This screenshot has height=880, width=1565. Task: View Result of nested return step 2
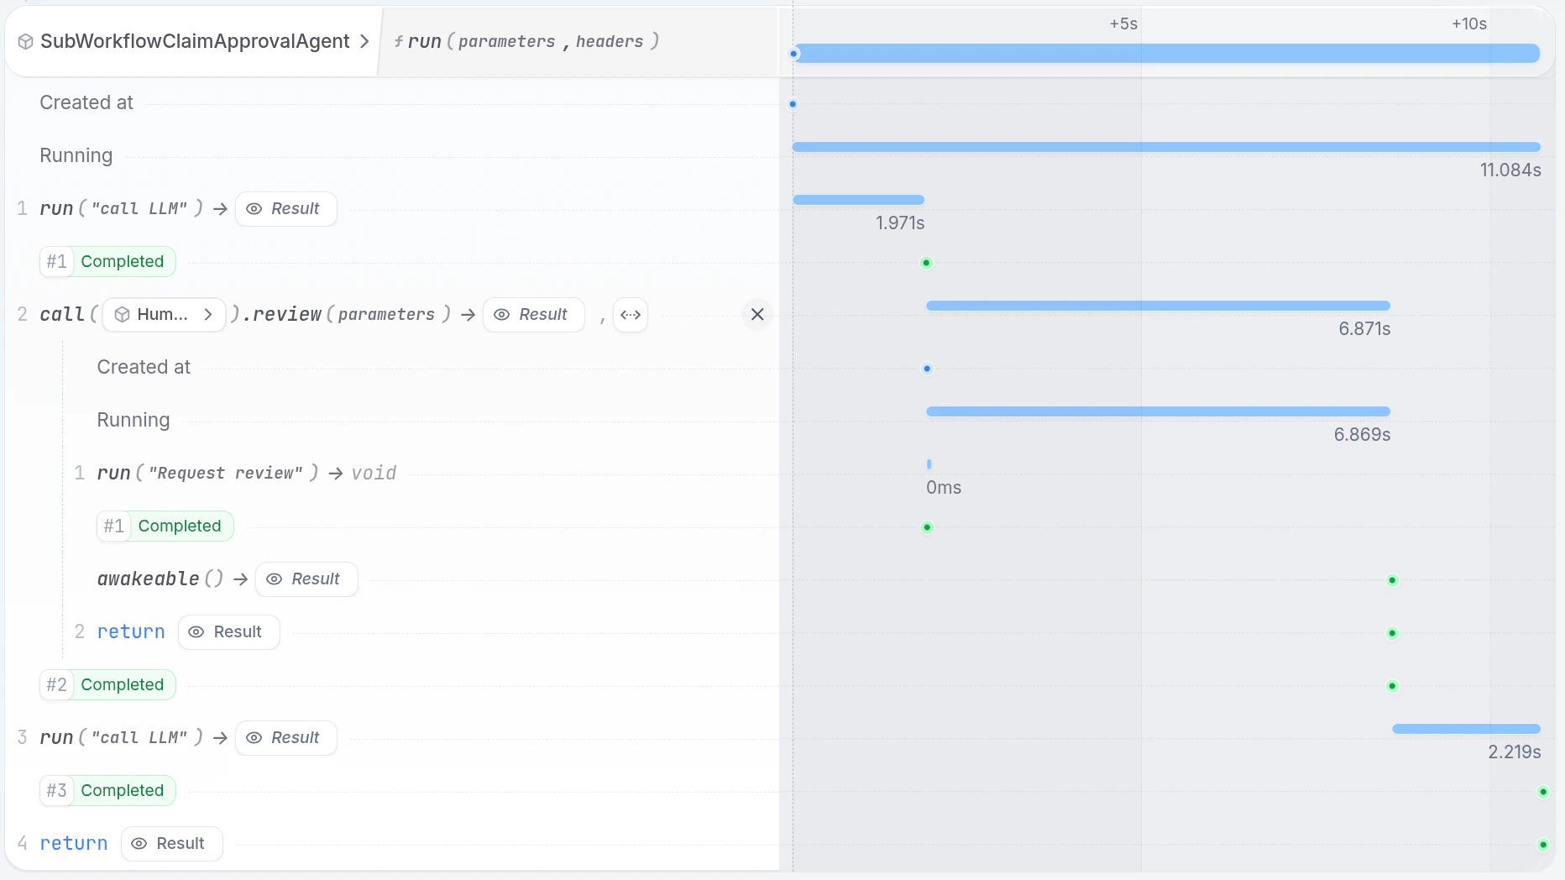[228, 631]
